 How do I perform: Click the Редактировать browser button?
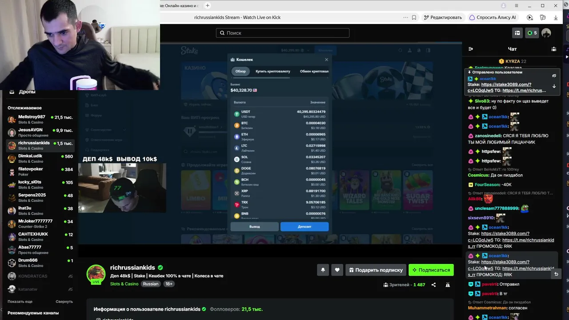443,17
